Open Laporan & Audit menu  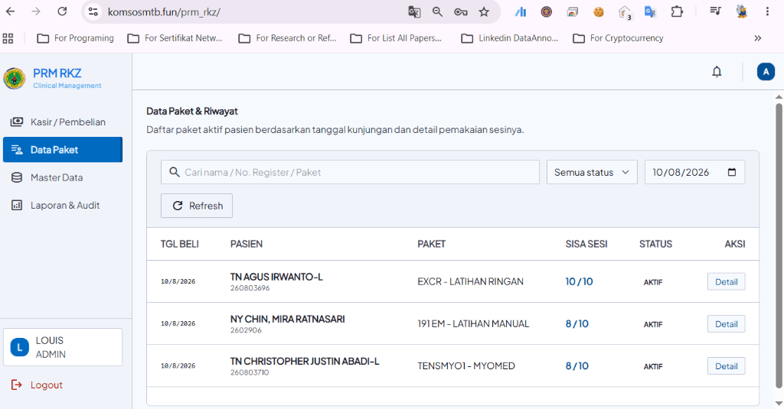[x=63, y=205]
